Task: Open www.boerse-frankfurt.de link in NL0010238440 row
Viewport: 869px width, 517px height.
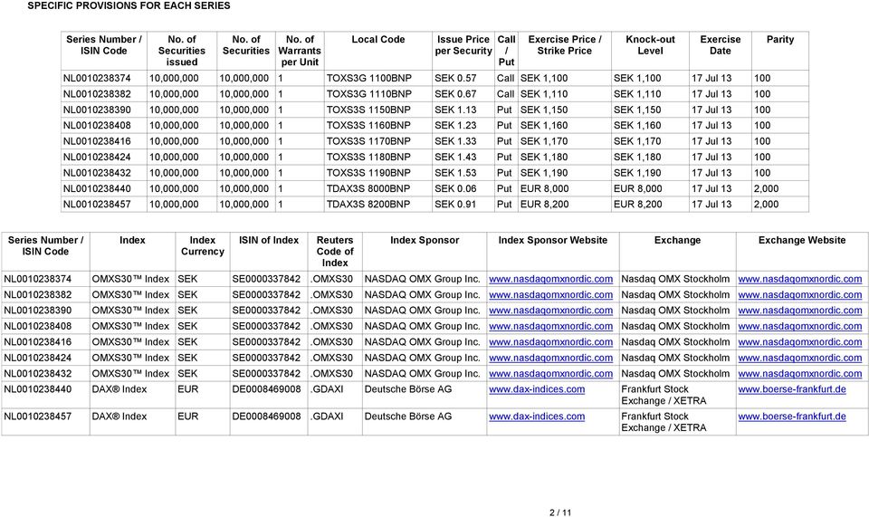Action: [792, 389]
